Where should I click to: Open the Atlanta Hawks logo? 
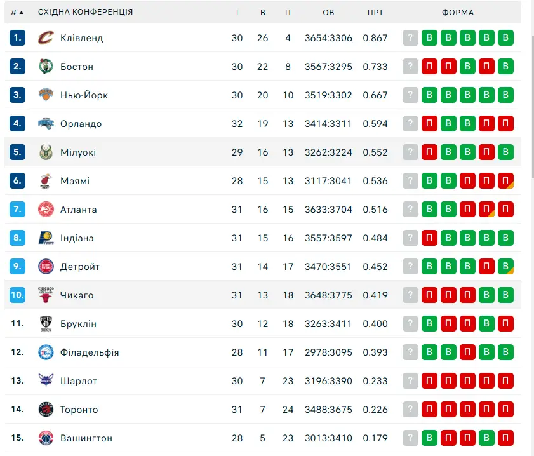tap(46, 210)
